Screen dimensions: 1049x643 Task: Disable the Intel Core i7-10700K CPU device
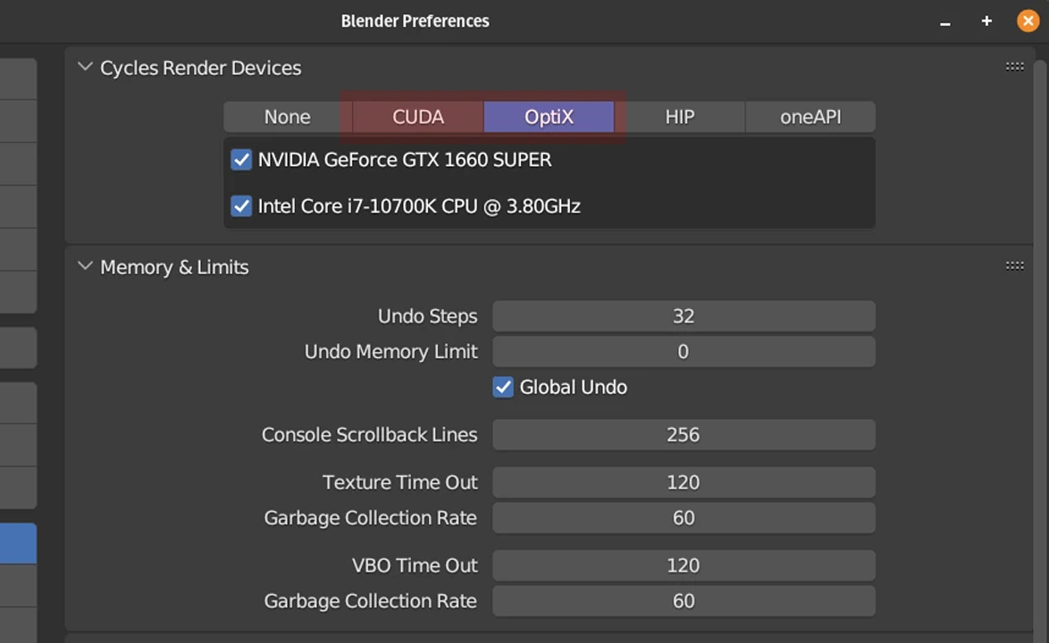point(241,206)
